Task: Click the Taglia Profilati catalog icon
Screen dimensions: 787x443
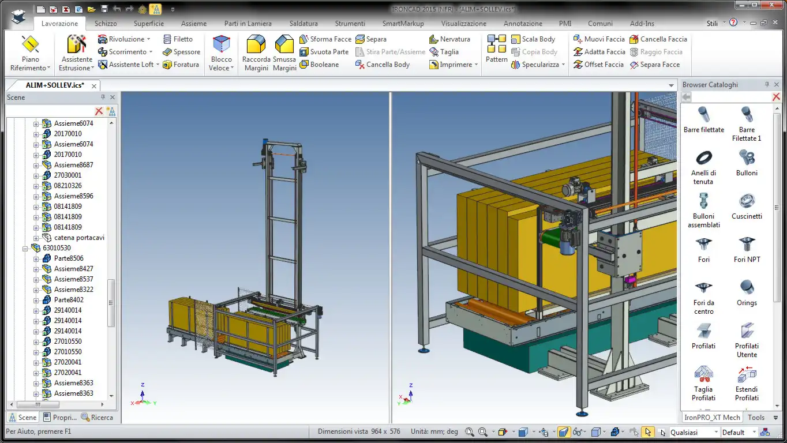Action: click(703, 374)
